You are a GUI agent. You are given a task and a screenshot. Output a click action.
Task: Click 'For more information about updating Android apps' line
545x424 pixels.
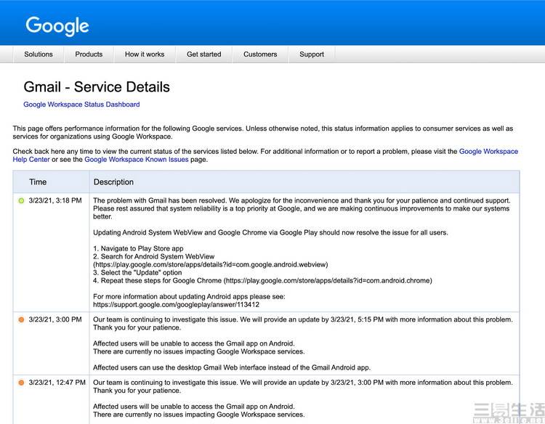tap(189, 296)
